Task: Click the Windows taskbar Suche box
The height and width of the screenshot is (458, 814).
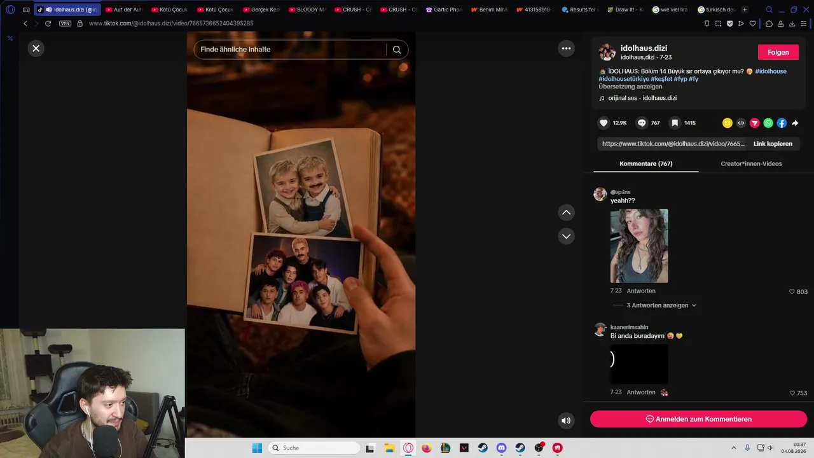Action: (314, 448)
